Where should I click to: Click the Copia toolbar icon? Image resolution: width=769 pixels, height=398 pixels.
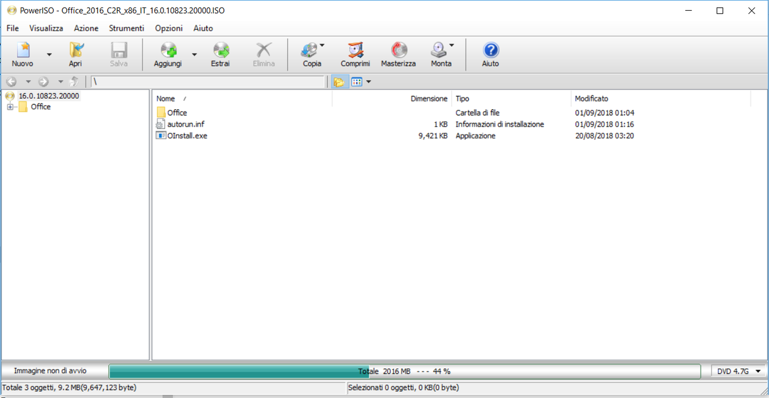click(x=310, y=50)
